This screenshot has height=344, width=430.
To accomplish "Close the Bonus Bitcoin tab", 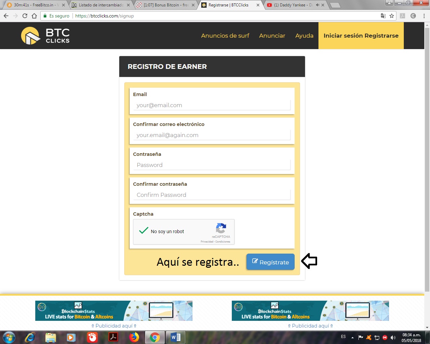I will 193,5.
